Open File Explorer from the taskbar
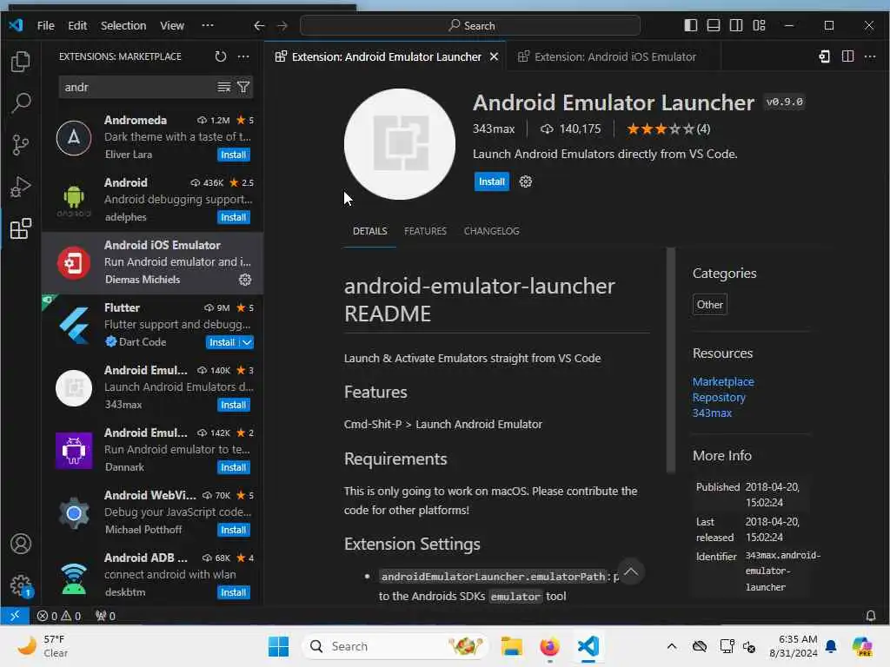Image resolution: width=890 pixels, height=667 pixels. click(x=511, y=646)
